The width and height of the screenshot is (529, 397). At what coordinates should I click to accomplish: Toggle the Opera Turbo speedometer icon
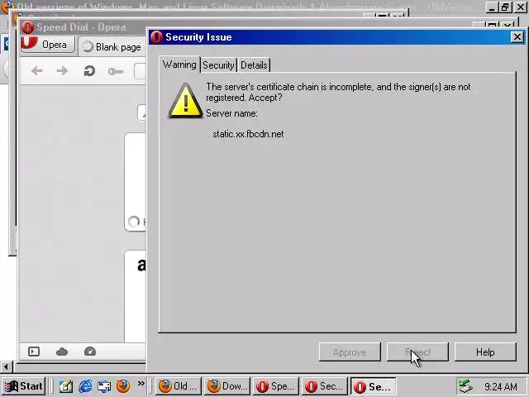[x=90, y=352]
